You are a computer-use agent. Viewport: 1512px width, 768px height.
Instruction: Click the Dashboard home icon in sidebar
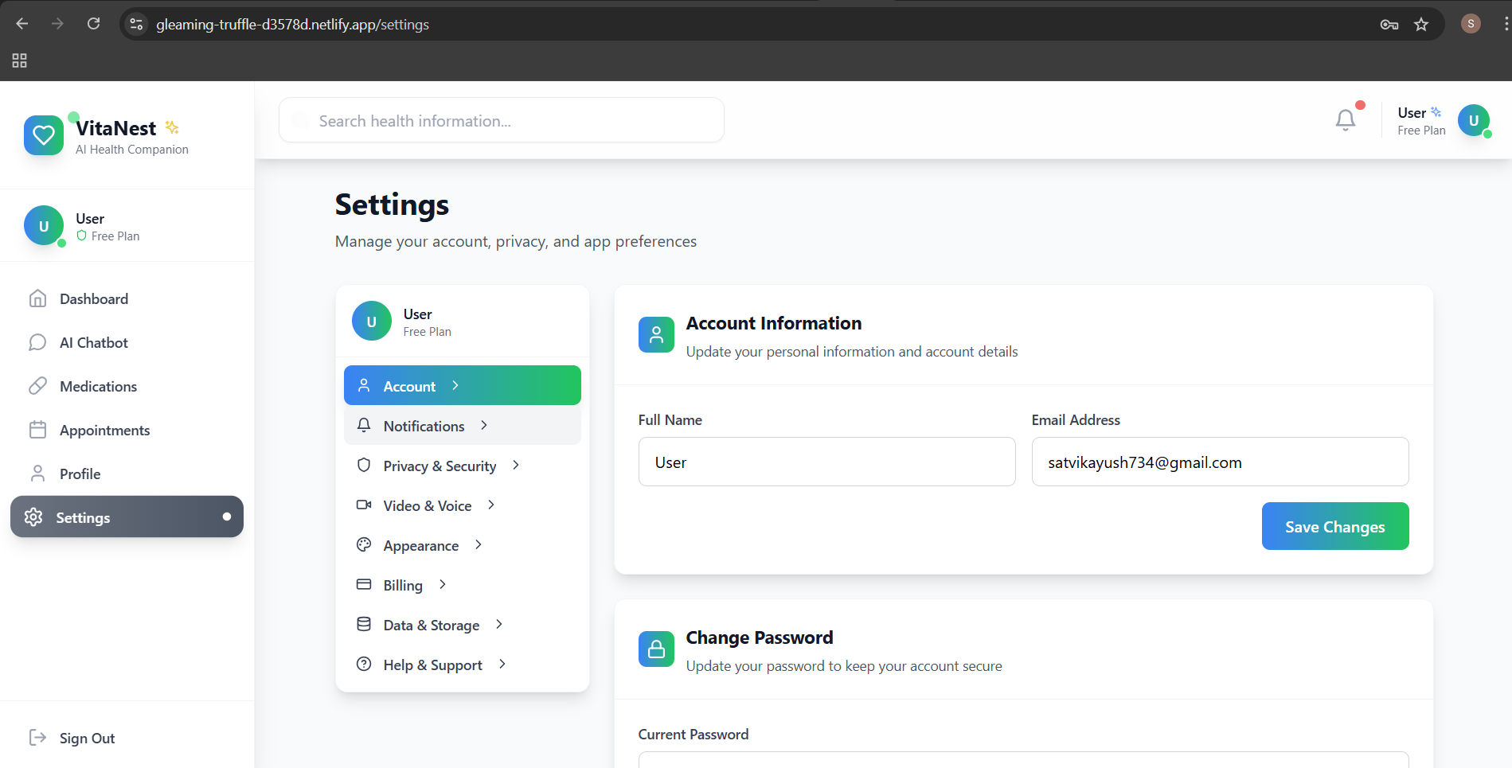(37, 298)
